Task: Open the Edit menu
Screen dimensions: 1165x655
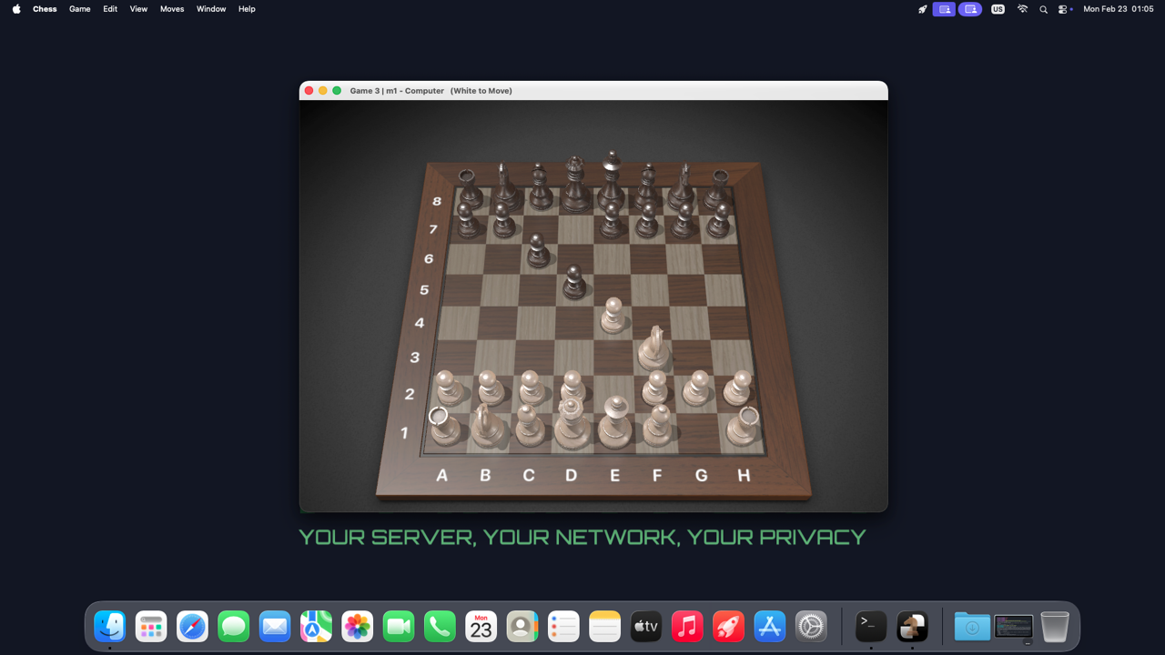Action: 110,9
